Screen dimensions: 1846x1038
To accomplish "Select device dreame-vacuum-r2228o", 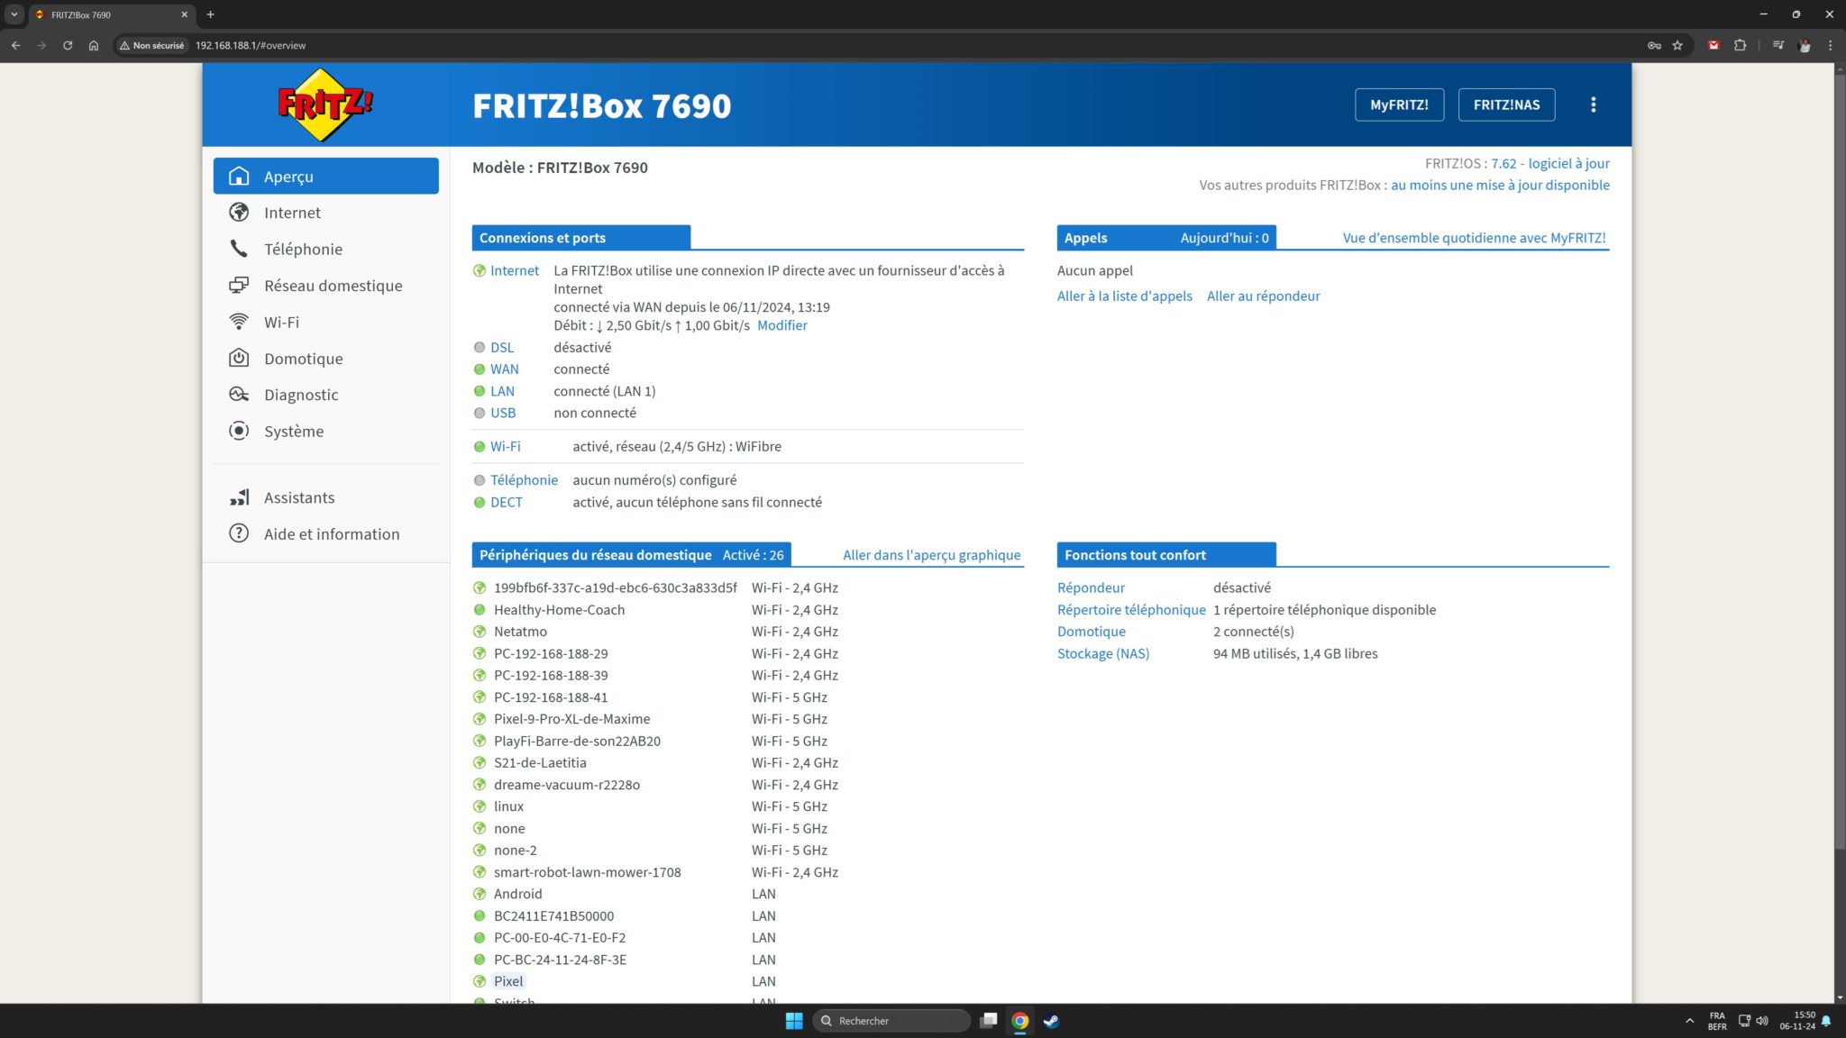I will (x=566, y=785).
